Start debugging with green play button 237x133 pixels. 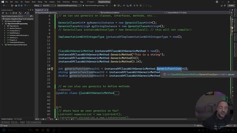coord(83,6)
